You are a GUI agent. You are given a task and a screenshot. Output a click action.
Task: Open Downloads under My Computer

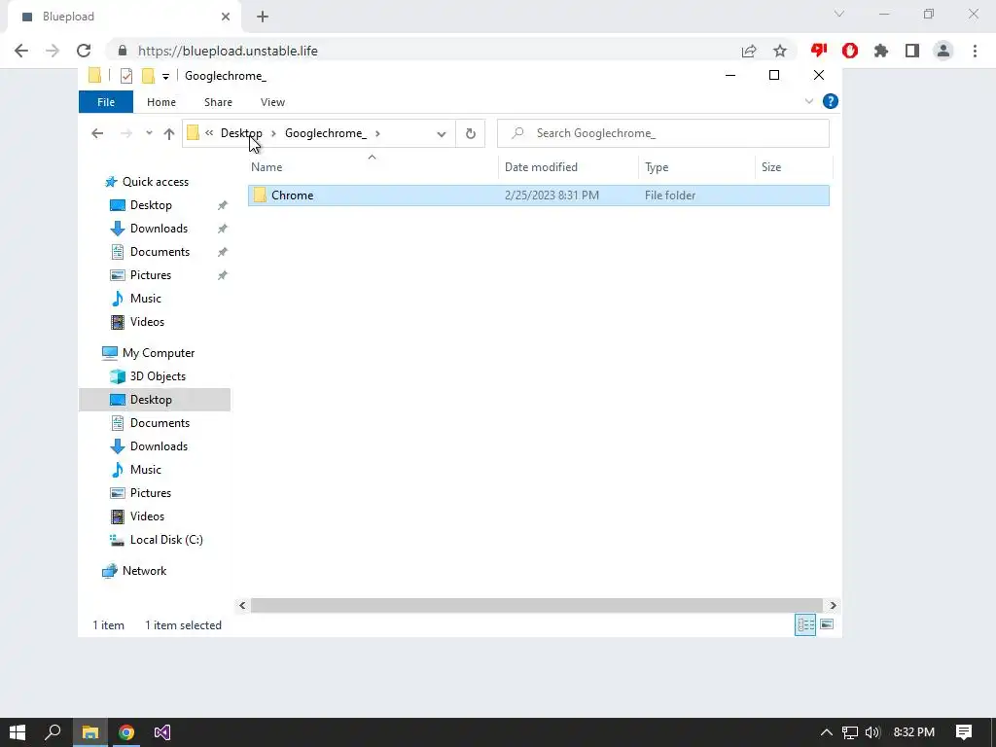(159, 446)
